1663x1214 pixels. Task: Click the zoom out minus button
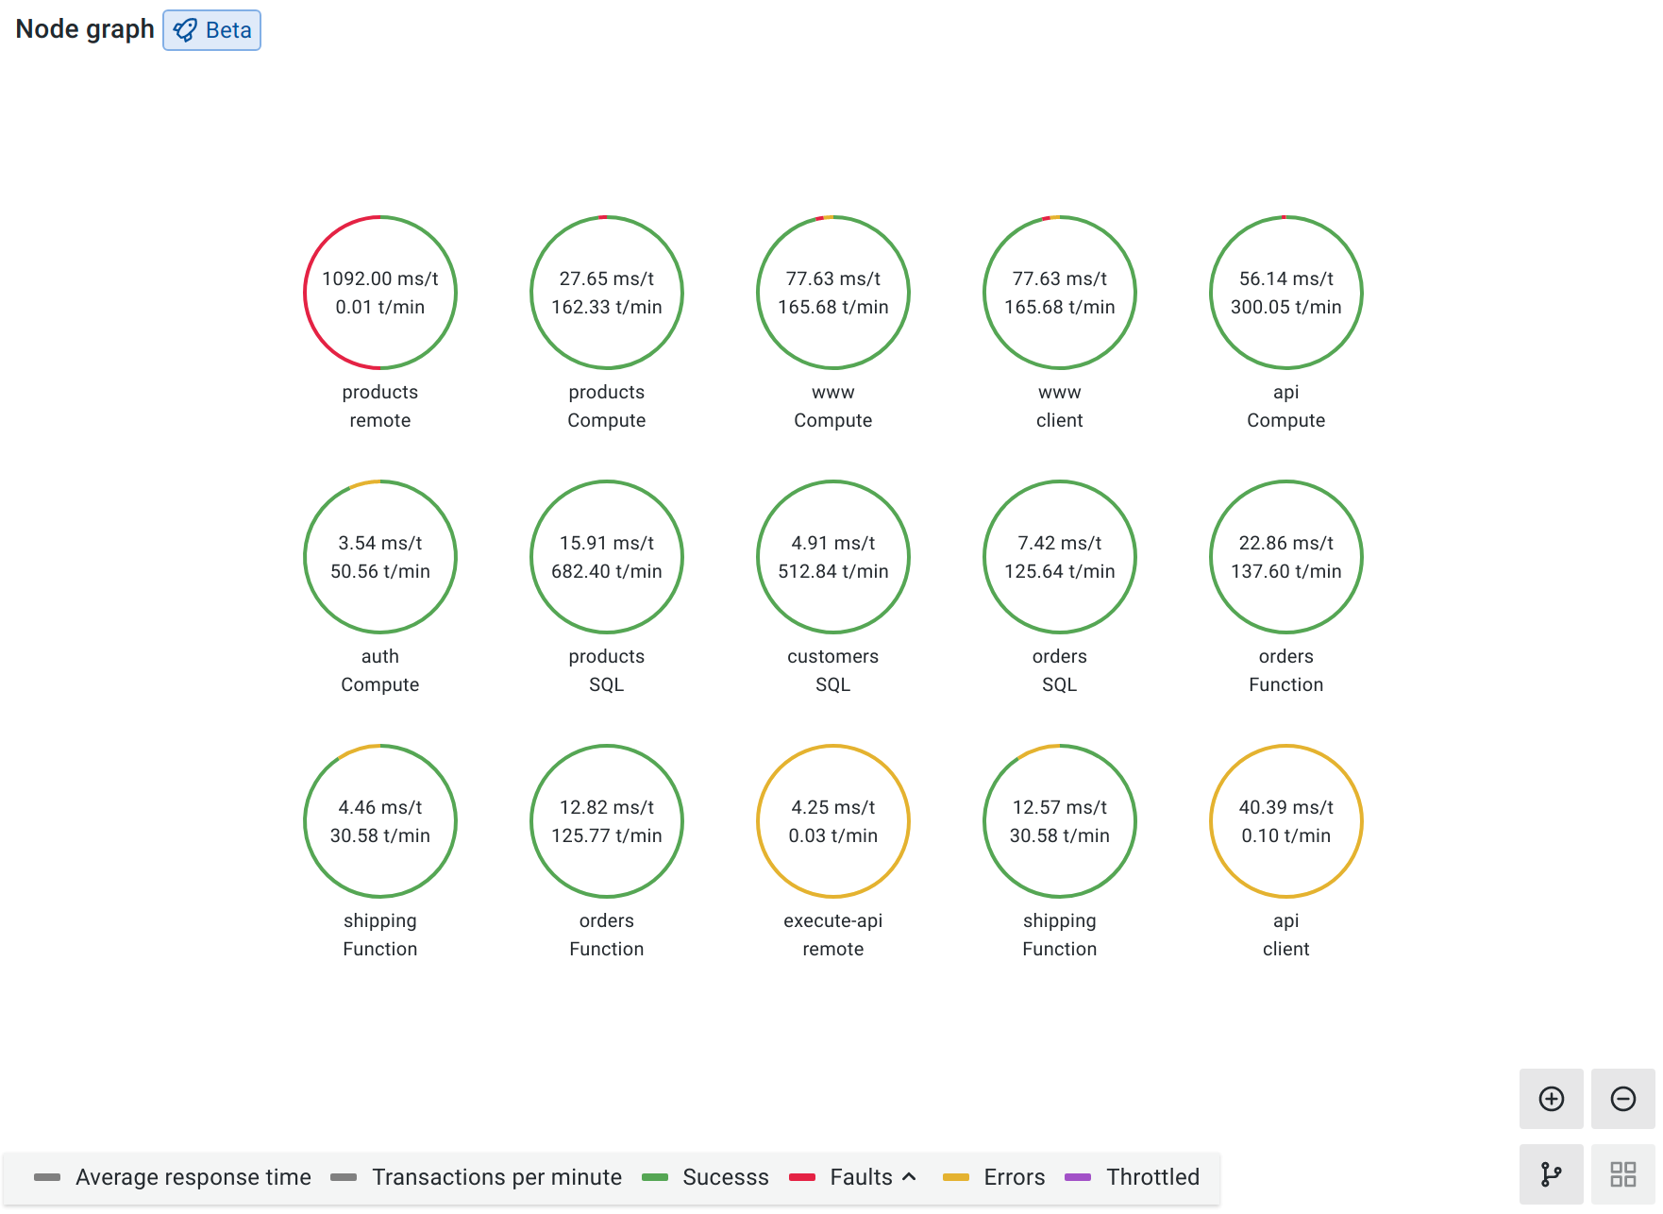point(1622,1099)
